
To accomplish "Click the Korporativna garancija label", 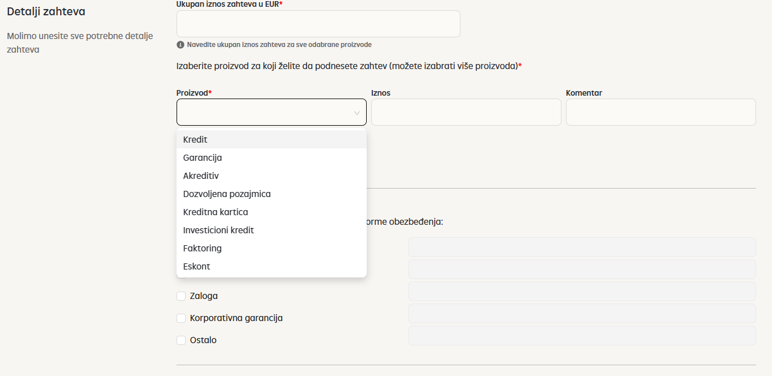I will [236, 318].
